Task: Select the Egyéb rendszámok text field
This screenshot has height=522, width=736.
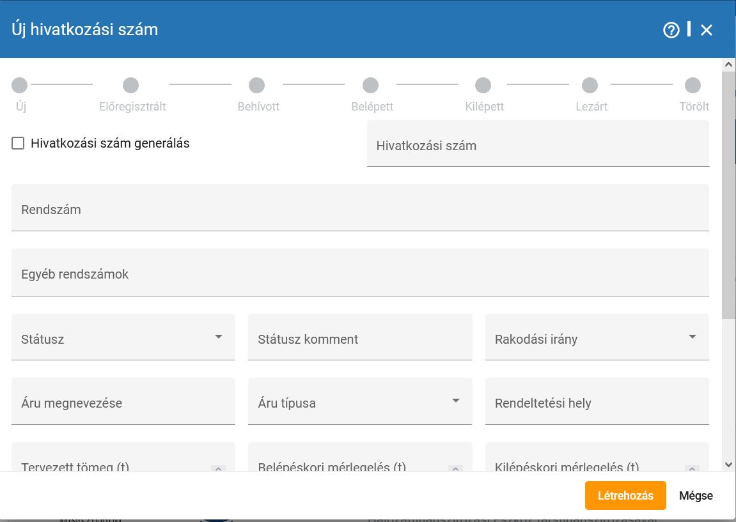Action: [x=360, y=273]
